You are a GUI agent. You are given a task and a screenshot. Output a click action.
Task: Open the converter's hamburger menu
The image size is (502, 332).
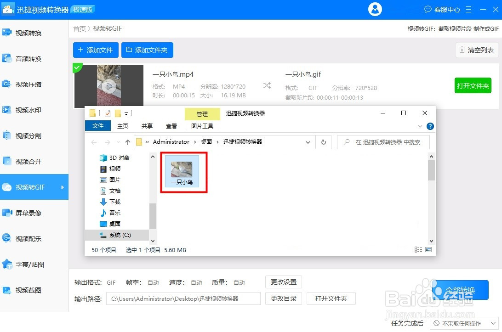[468, 10]
